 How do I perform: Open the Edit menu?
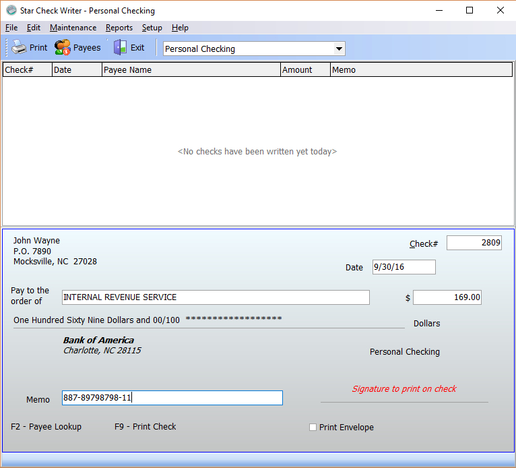click(34, 28)
